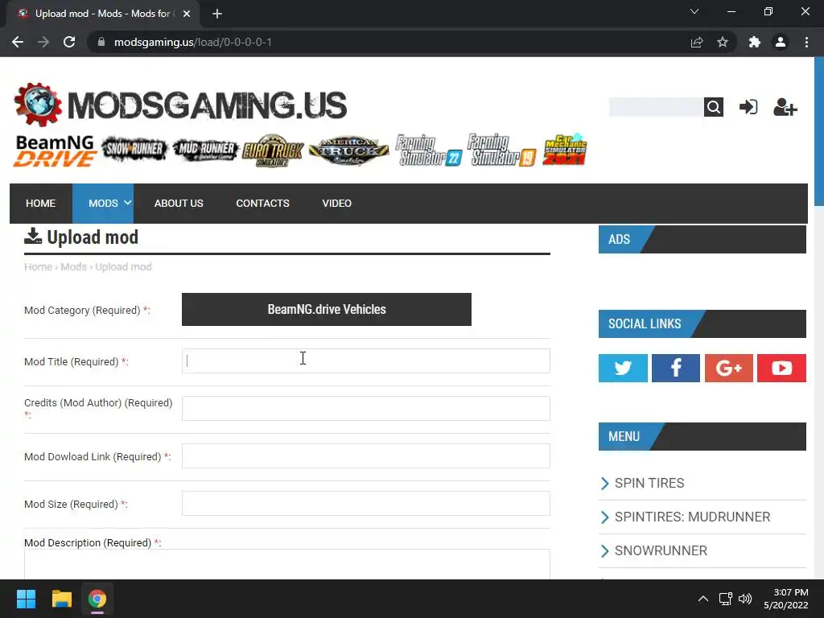Open the Euro Truck Simulator 2 logo
Image resolution: width=824 pixels, height=618 pixels.
pos(273,150)
